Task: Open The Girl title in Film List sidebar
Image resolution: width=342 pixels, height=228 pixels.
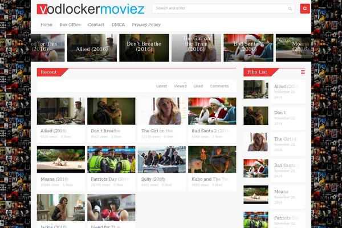Action: pyautogui.click(x=286, y=139)
